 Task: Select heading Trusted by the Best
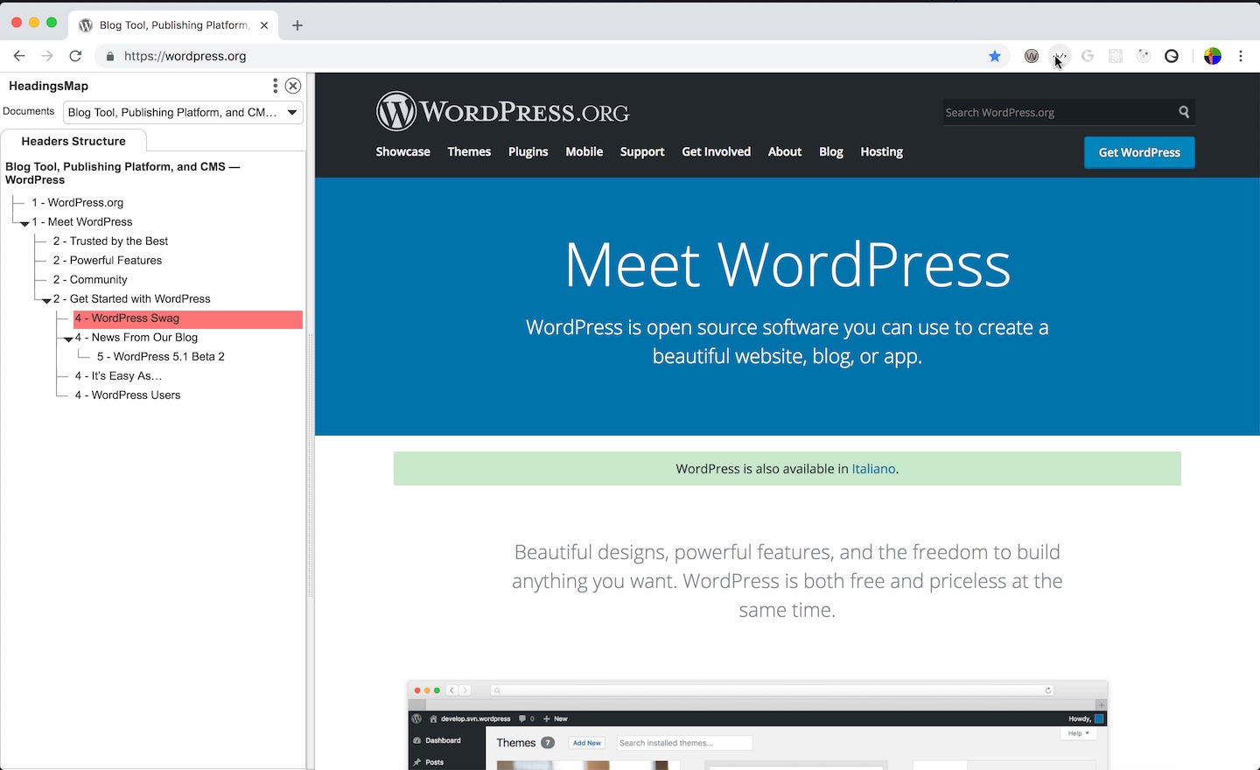(110, 241)
